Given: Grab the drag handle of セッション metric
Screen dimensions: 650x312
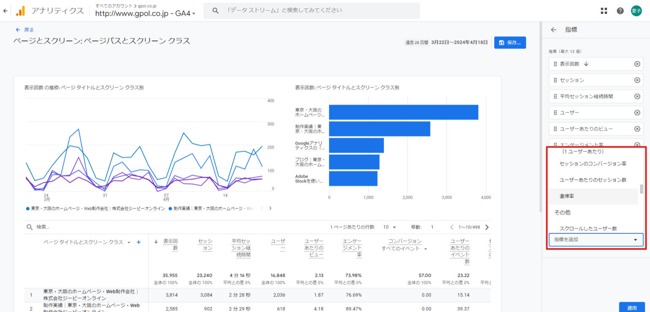Looking at the screenshot, I should tap(555, 80).
